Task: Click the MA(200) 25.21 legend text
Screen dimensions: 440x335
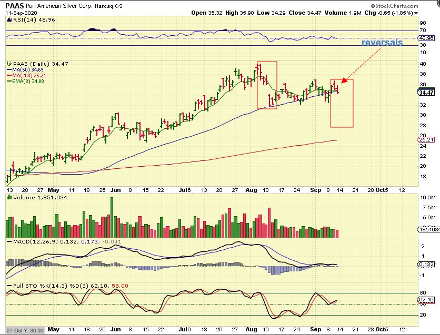Action: pos(29,76)
